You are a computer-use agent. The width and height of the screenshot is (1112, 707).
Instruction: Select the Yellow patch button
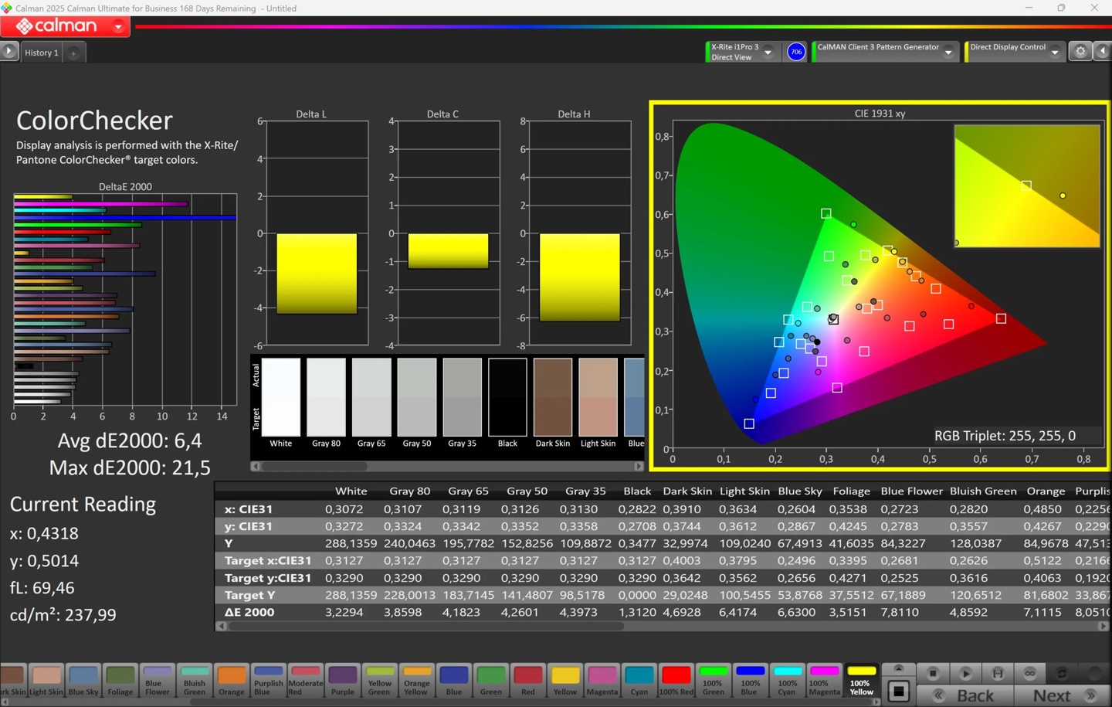coord(565,680)
